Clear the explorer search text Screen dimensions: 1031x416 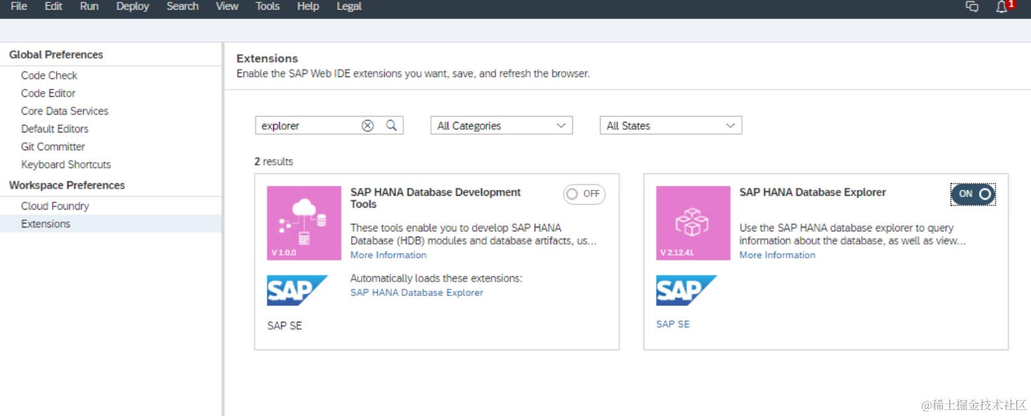point(368,126)
